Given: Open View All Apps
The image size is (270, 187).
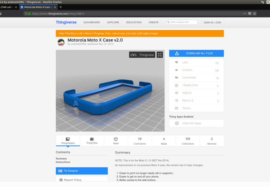Looking at the screenshot, I should click(x=196, y=123).
